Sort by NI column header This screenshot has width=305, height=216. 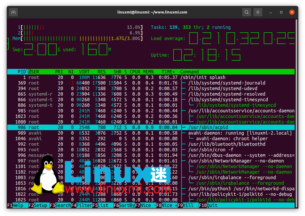(71, 72)
